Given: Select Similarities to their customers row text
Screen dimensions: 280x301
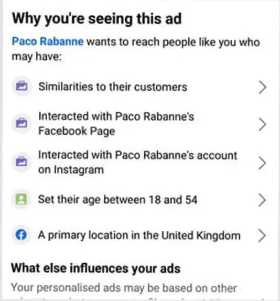Looking at the screenshot, I should (113, 87).
